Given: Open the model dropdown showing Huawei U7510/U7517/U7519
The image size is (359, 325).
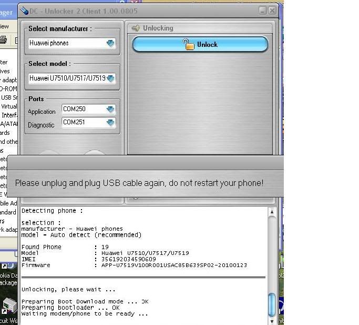Looking at the screenshot, I should click(x=72, y=78).
